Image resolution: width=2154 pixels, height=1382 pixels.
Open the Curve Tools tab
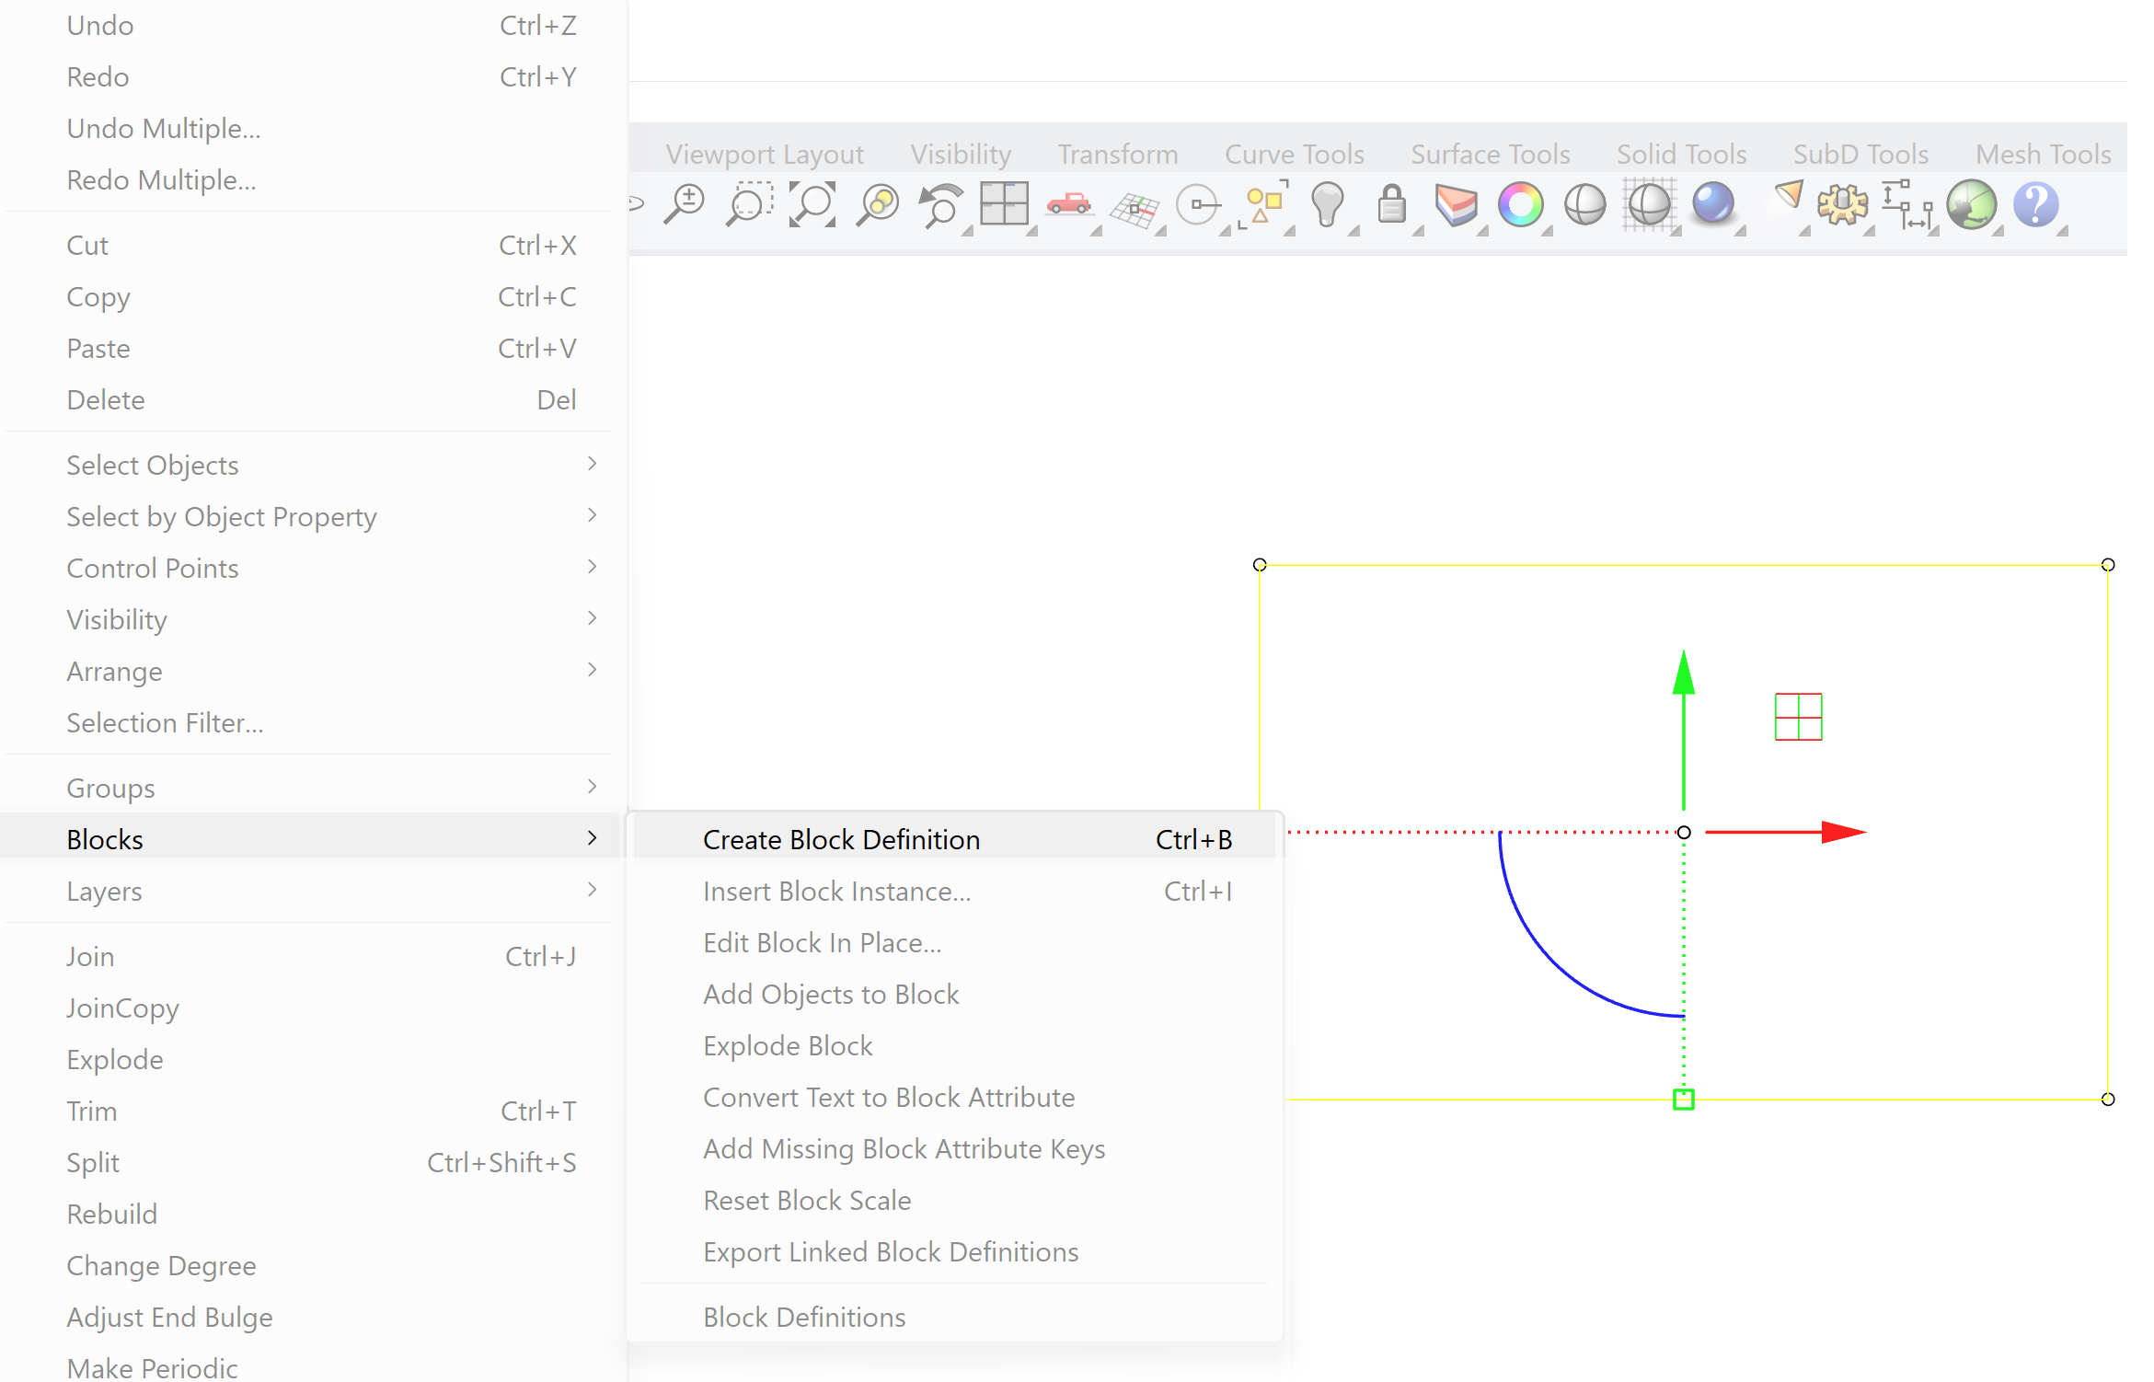tap(1294, 154)
